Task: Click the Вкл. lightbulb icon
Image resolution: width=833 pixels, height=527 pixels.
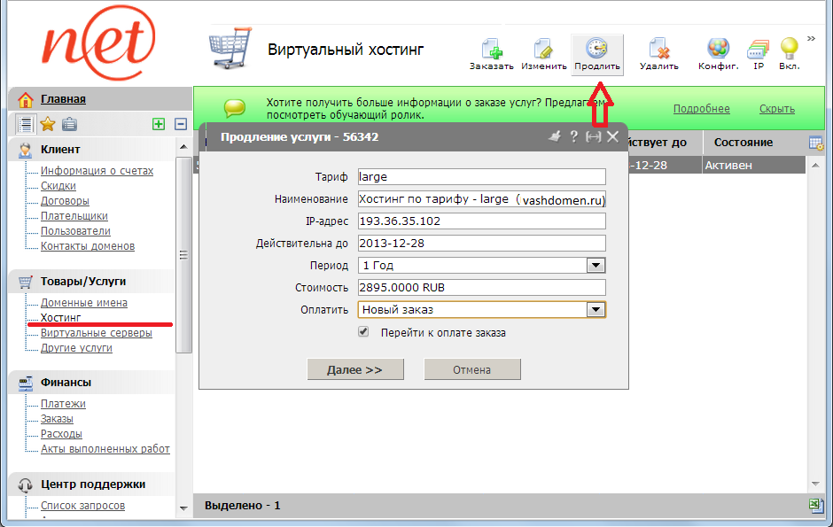Action: point(789,51)
